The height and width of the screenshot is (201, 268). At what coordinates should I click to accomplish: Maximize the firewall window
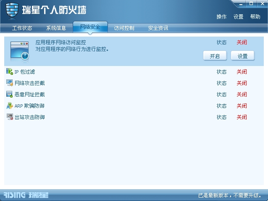point(251,4)
